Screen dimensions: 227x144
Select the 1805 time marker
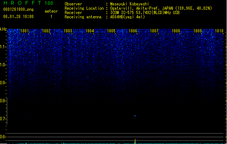(111, 31)
